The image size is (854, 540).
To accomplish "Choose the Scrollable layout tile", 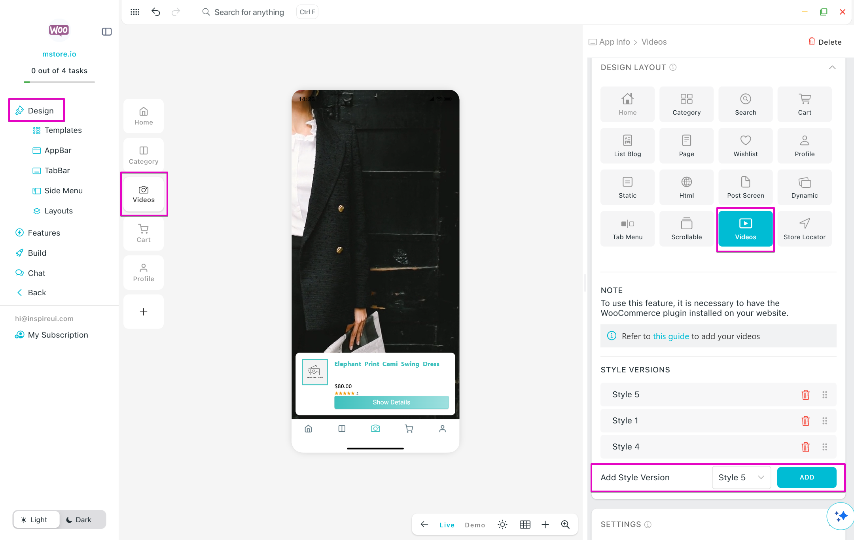I will point(686,229).
